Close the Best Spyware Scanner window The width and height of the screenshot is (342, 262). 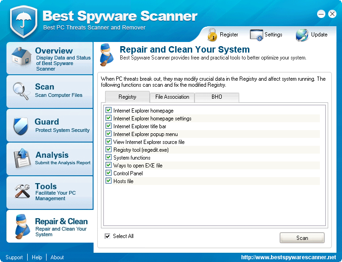pos(332,14)
